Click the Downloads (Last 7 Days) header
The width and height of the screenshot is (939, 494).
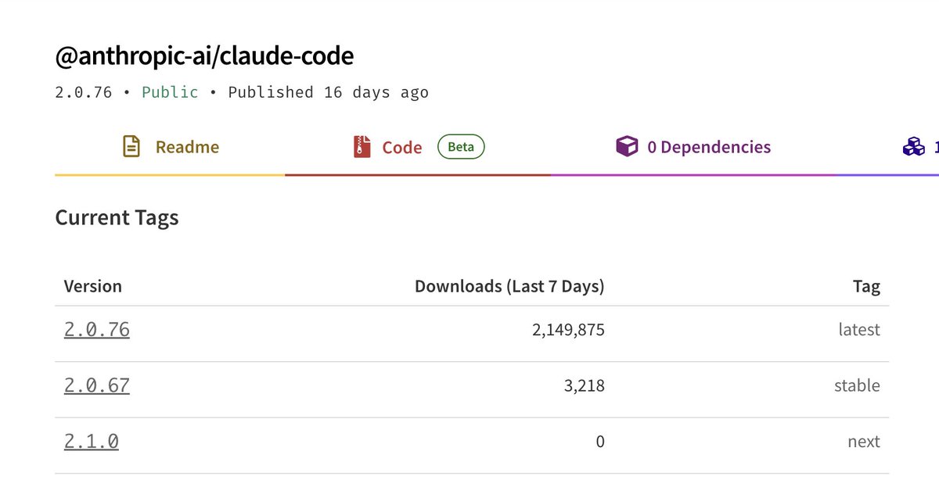509,286
